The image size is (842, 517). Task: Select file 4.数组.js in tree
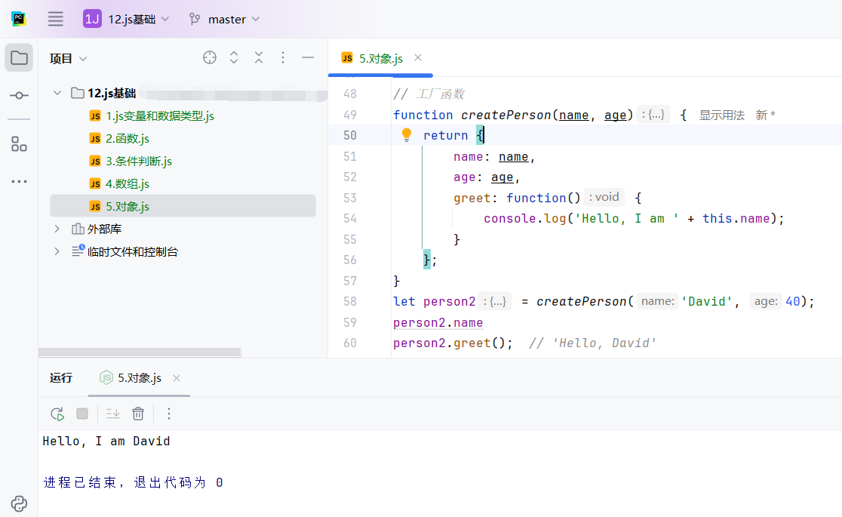pos(128,184)
